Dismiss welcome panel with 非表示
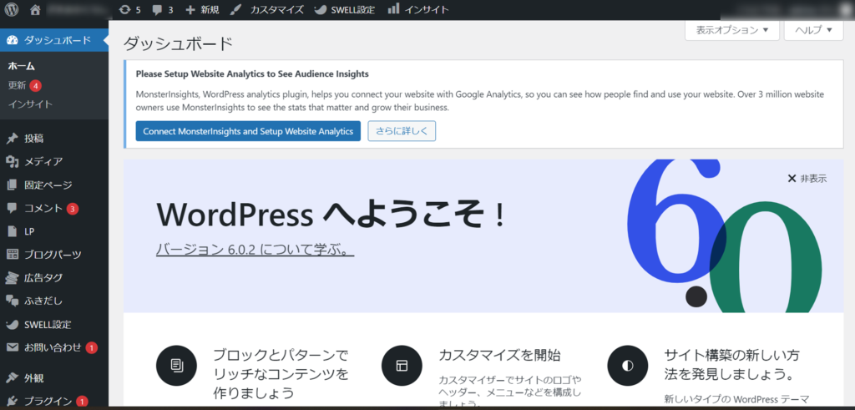This screenshot has height=410, width=855. (x=807, y=179)
